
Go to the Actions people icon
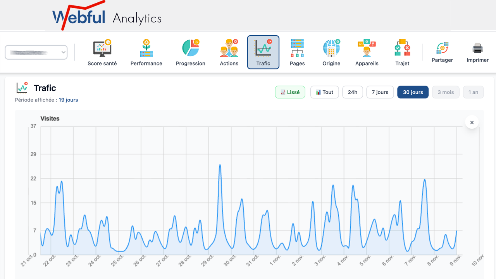[229, 48]
